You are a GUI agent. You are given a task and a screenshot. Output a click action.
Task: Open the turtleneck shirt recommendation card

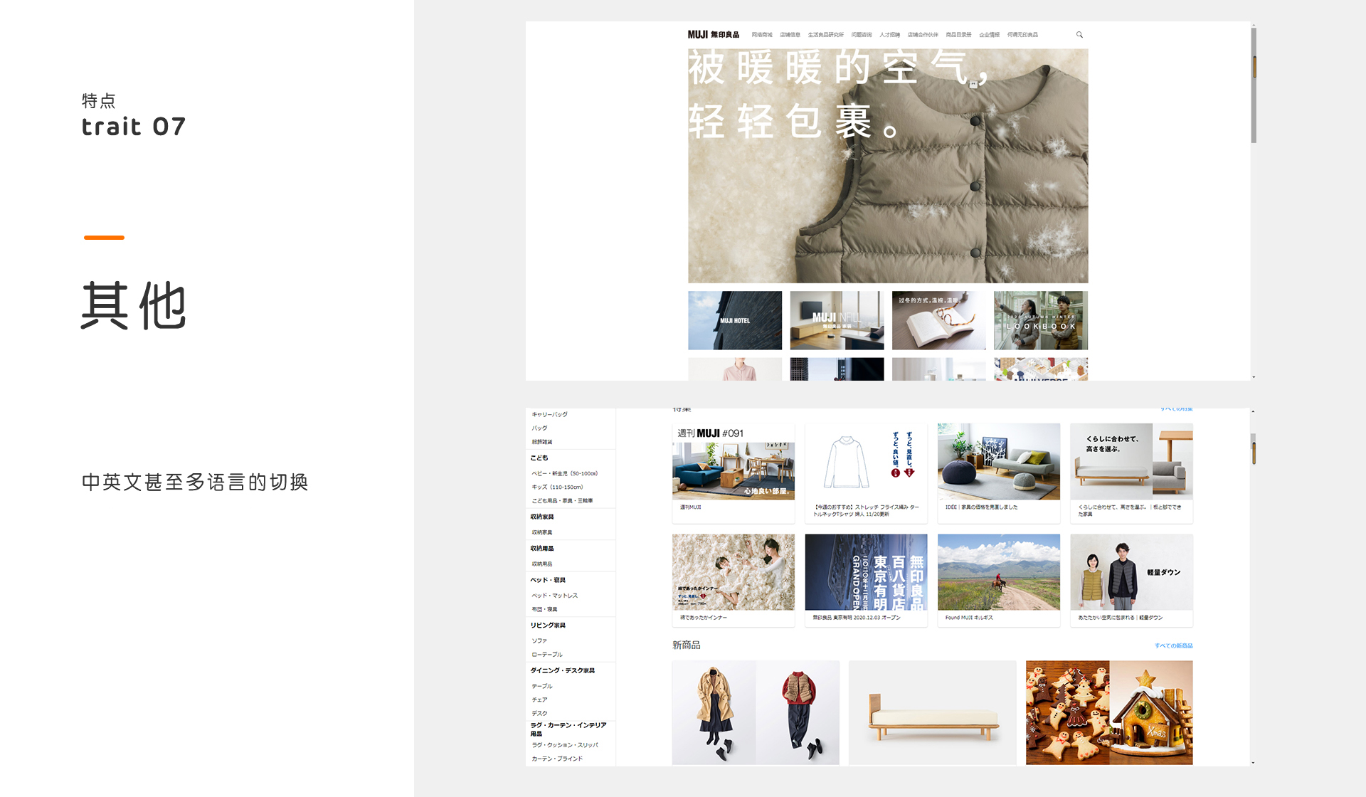pos(866,473)
